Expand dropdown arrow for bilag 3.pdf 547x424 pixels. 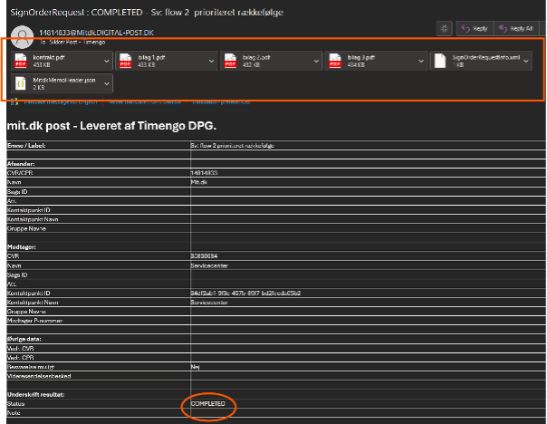[x=422, y=61]
